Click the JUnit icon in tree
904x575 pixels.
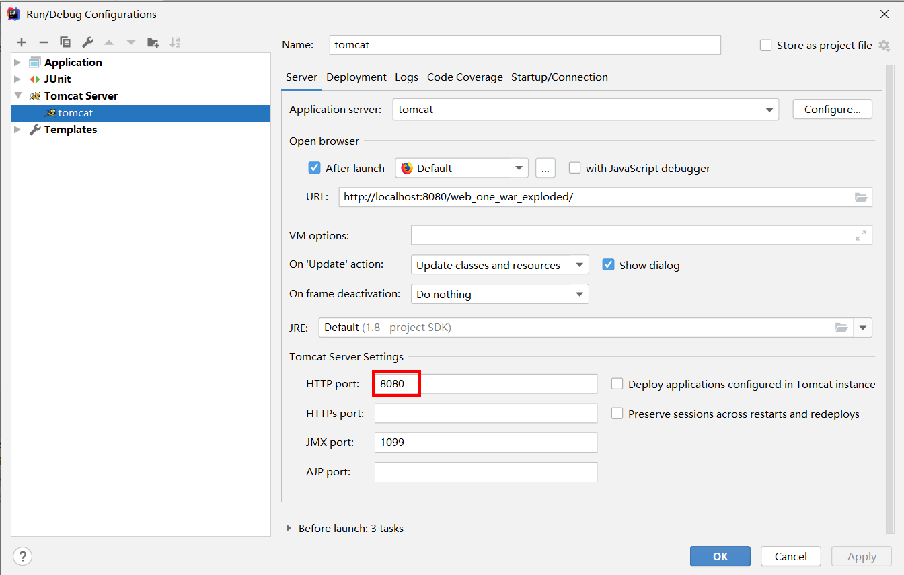click(35, 79)
